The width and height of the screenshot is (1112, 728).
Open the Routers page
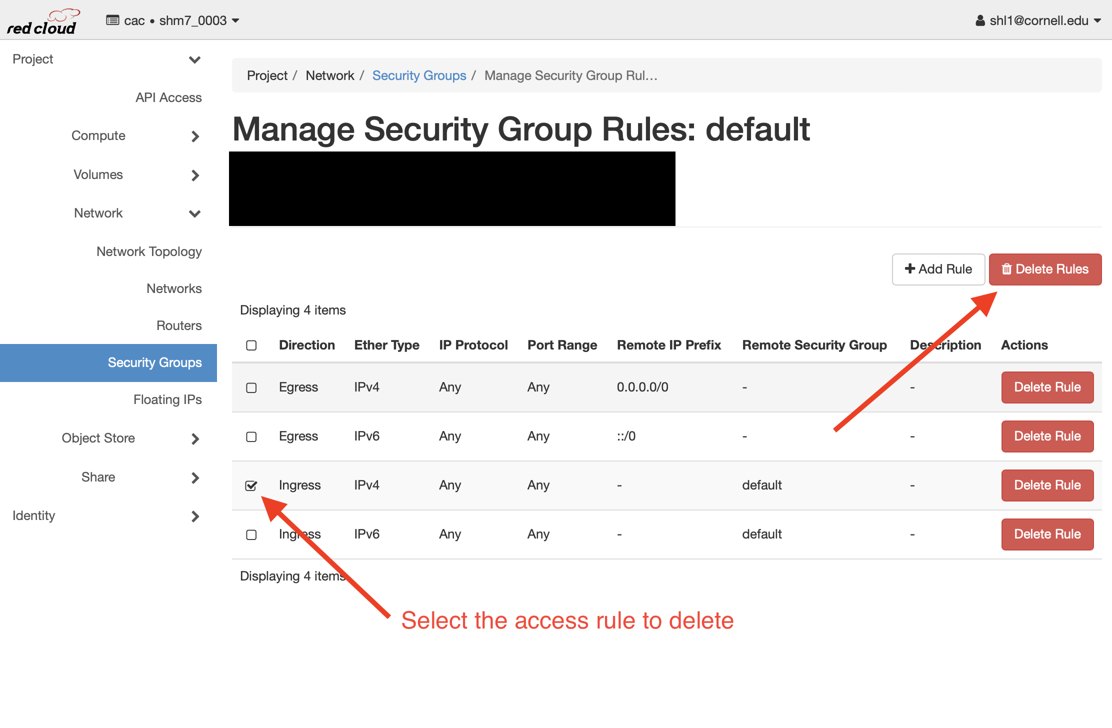pos(179,325)
